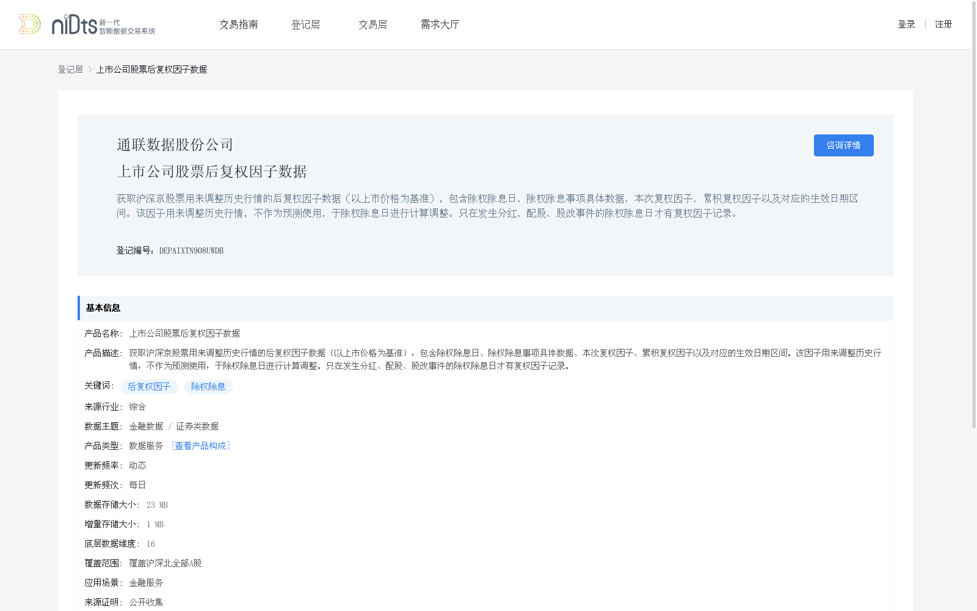Click the breadcrumb item 上市公司股票后复权因子数据
The image size is (977, 611).
coord(153,69)
